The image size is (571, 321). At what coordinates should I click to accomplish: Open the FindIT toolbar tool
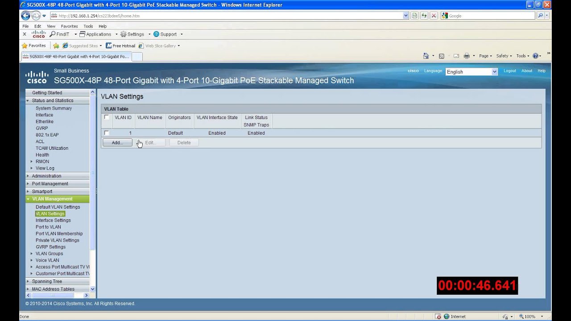[x=60, y=34]
